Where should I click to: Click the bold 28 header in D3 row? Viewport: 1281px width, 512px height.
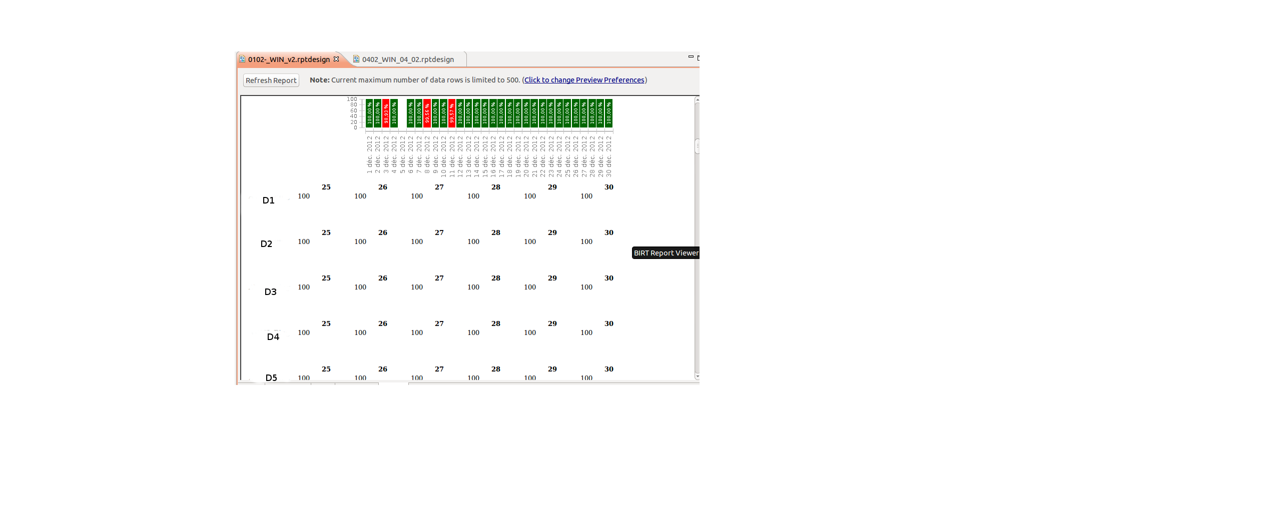pos(496,278)
